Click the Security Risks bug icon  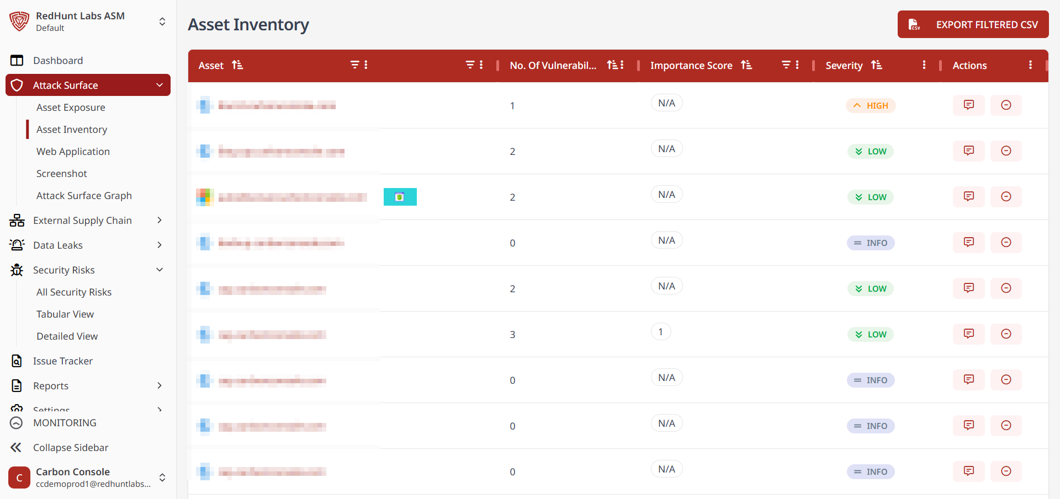coord(17,270)
